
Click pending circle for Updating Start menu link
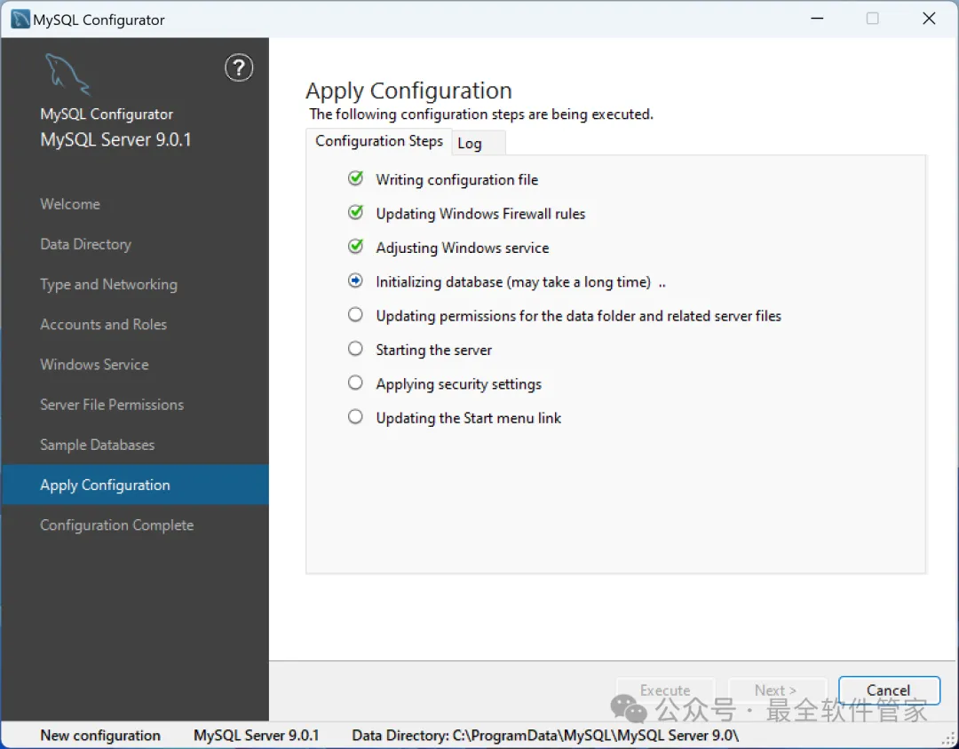point(355,417)
